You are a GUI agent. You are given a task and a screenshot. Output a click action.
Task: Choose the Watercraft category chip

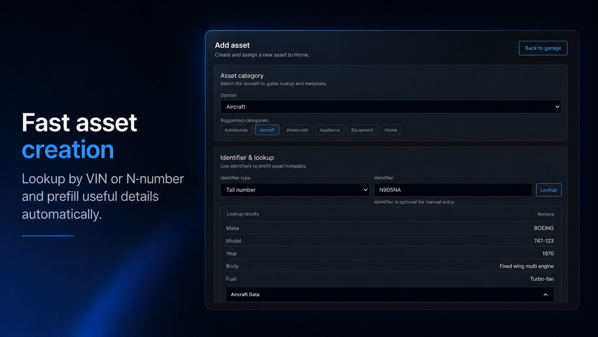(x=297, y=130)
